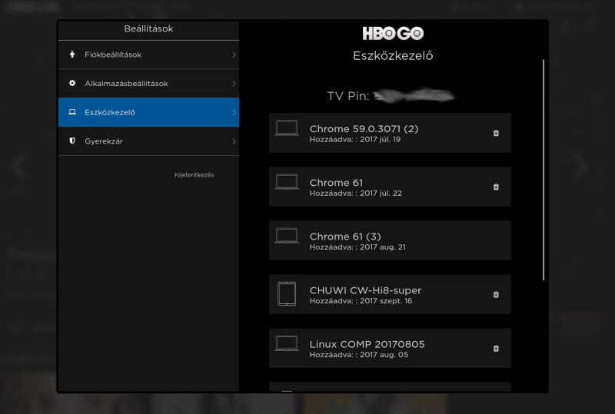Delete the Chrome 59.0.3071 (2) device
Viewport: 615px width, 414px height.
[x=496, y=133]
